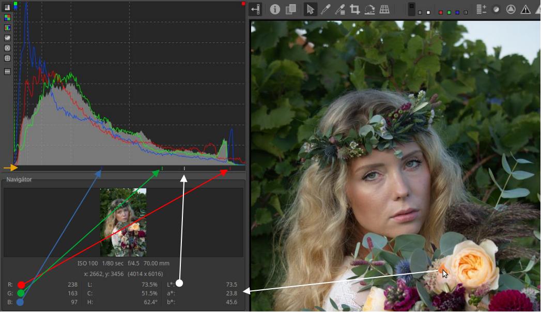Image resolution: width=541 pixels, height=312 pixels.
Task: Toggle green channel preview
Action: [x=449, y=12]
